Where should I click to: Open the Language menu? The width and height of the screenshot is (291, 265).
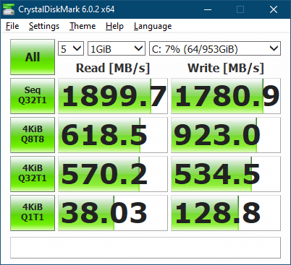click(153, 26)
